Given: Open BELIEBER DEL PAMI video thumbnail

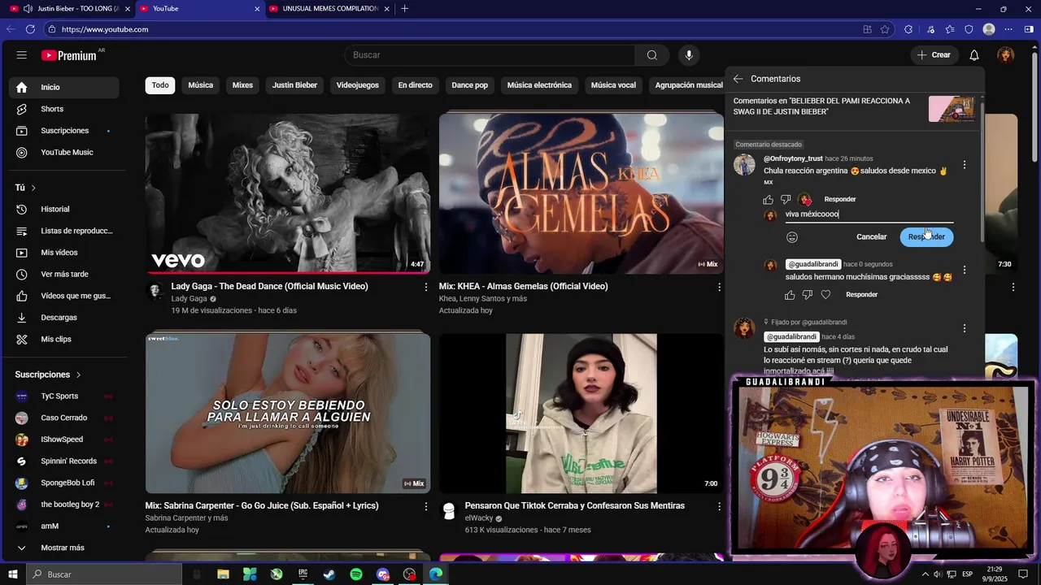Looking at the screenshot, I should 952,109.
